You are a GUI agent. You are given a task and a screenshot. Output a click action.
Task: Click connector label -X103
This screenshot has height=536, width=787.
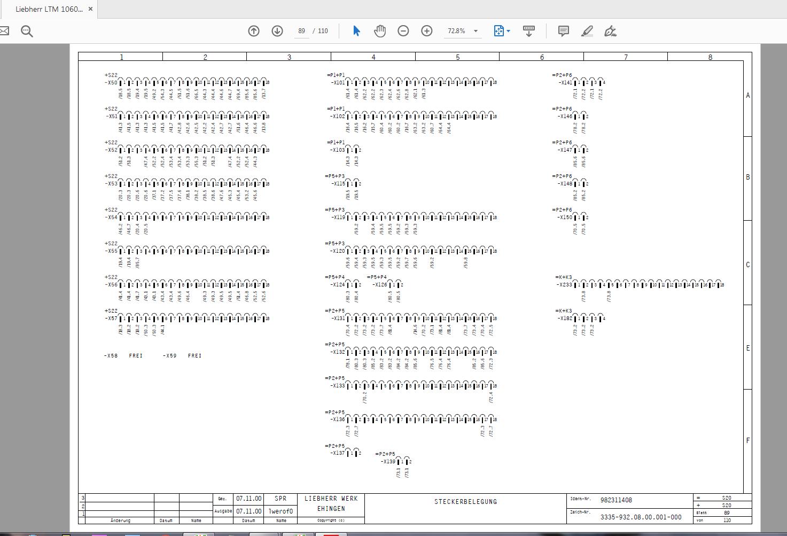pyautogui.click(x=337, y=150)
